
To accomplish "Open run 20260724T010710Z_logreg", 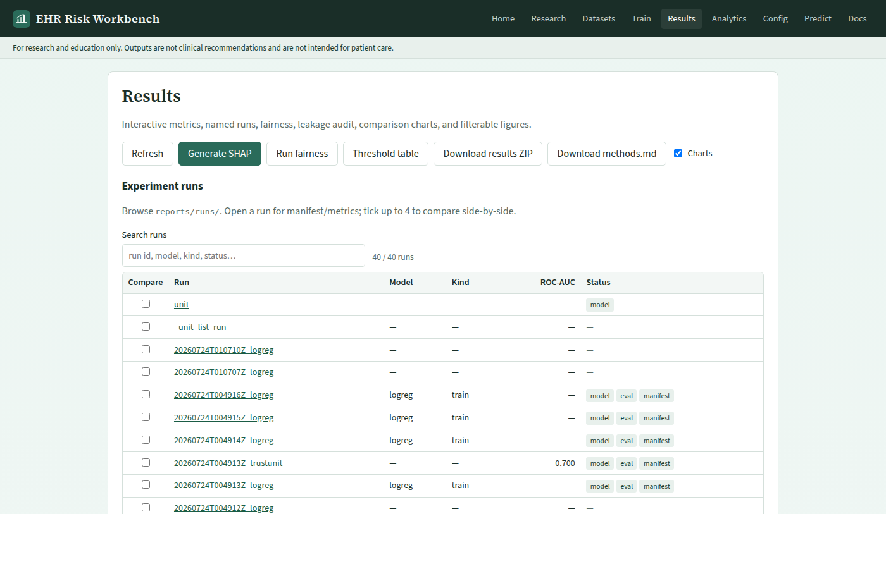I will tap(224, 350).
